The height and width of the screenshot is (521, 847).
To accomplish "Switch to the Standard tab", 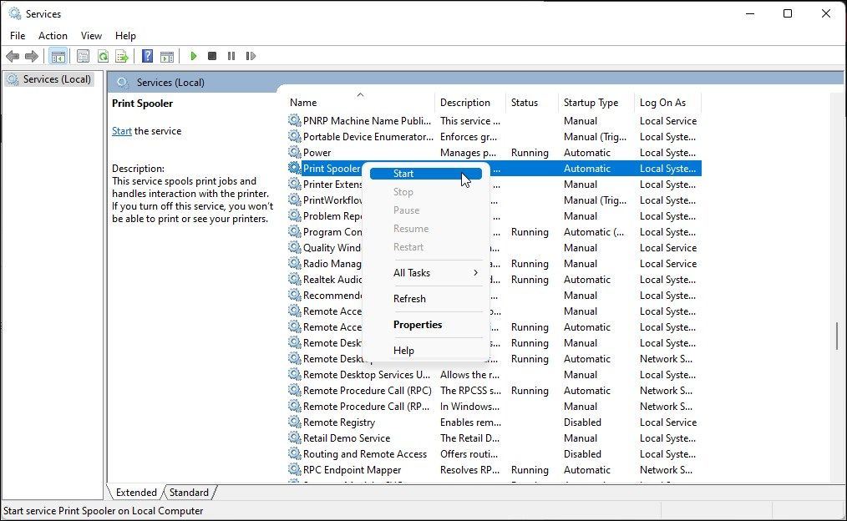I will tap(189, 492).
